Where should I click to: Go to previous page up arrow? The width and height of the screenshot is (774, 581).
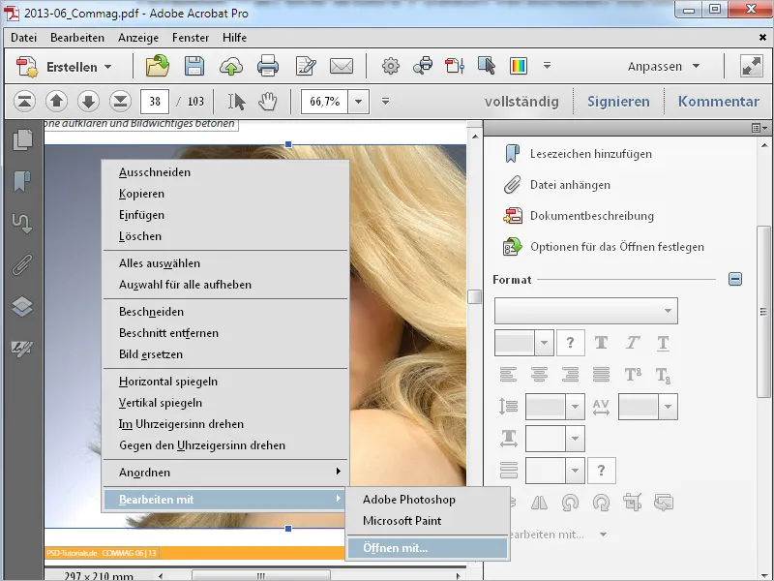point(56,102)
